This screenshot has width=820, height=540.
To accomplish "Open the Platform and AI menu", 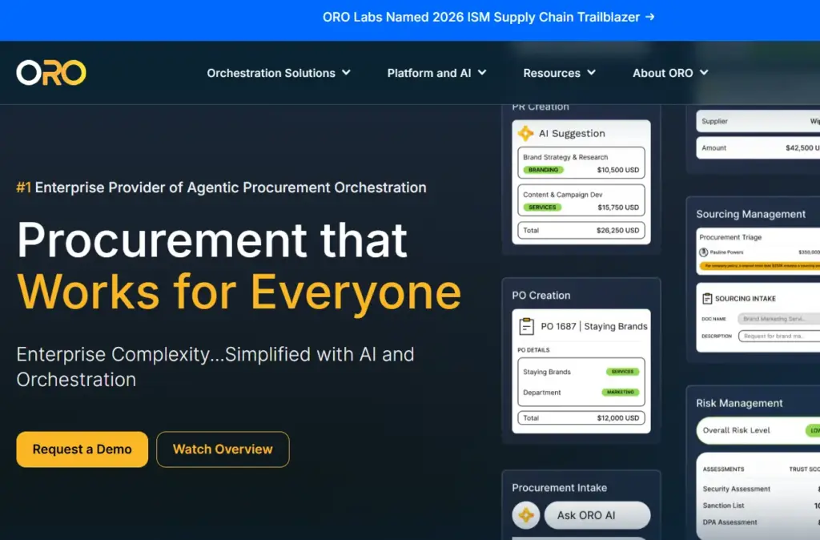I will click(429, 73).
